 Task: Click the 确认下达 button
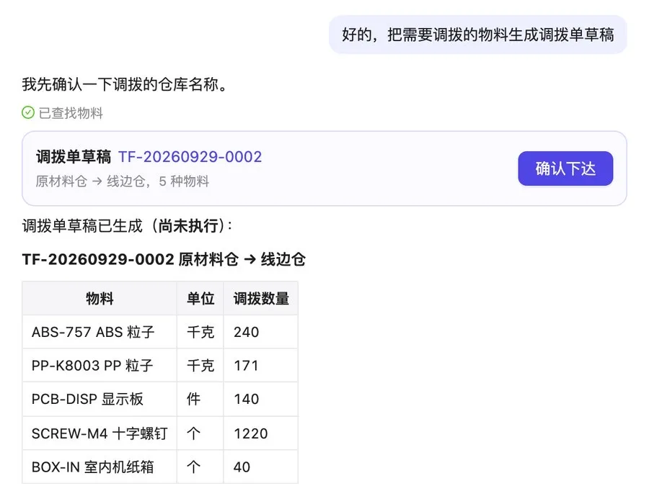[x=565, y=168]
